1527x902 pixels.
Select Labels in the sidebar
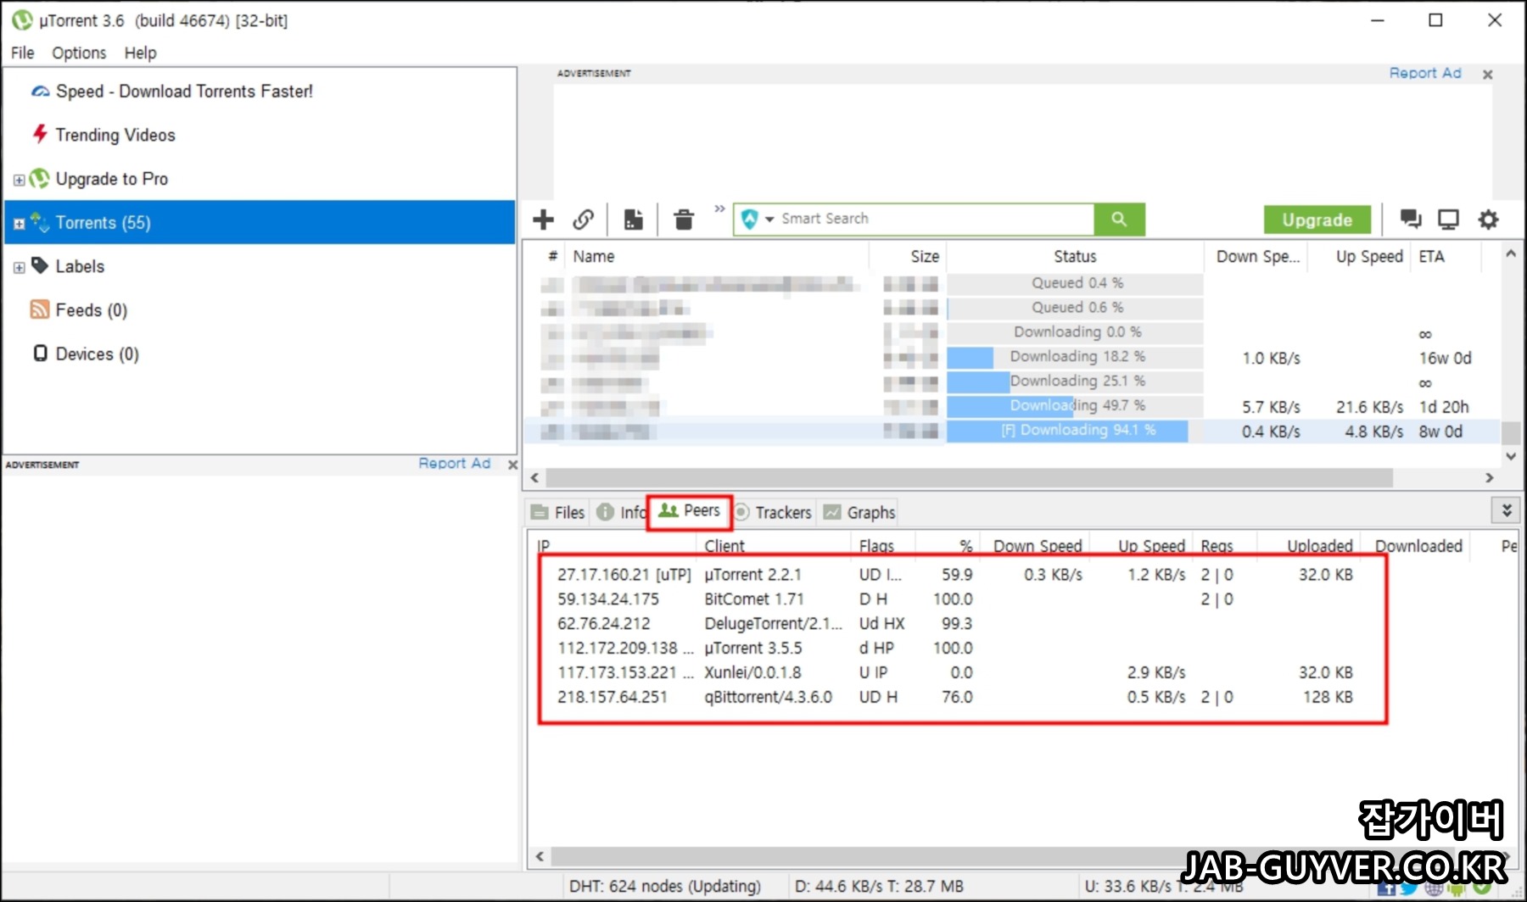click(x=80, y=266)
